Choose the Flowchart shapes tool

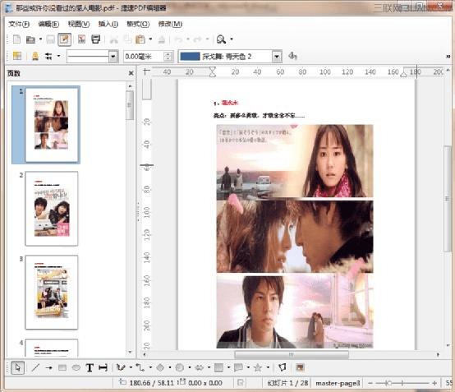(218, 367)
